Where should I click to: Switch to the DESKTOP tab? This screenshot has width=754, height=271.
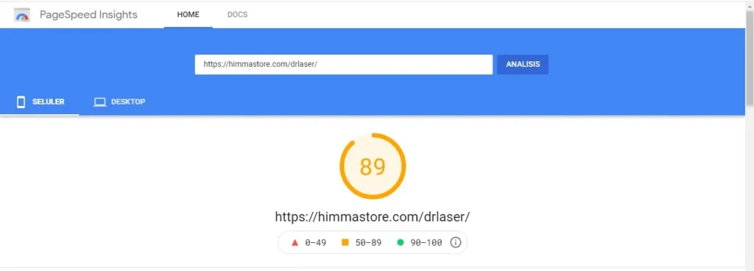point(119,102)
